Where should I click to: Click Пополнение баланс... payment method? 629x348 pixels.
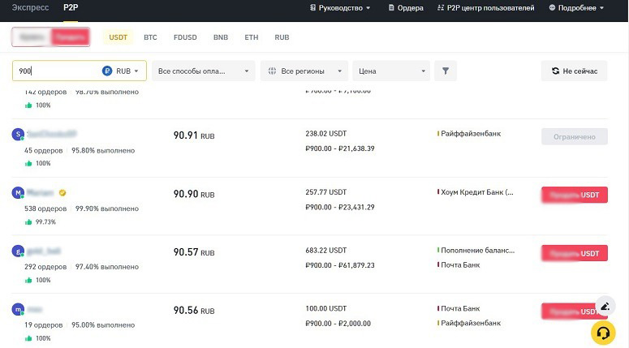(476, 250)
